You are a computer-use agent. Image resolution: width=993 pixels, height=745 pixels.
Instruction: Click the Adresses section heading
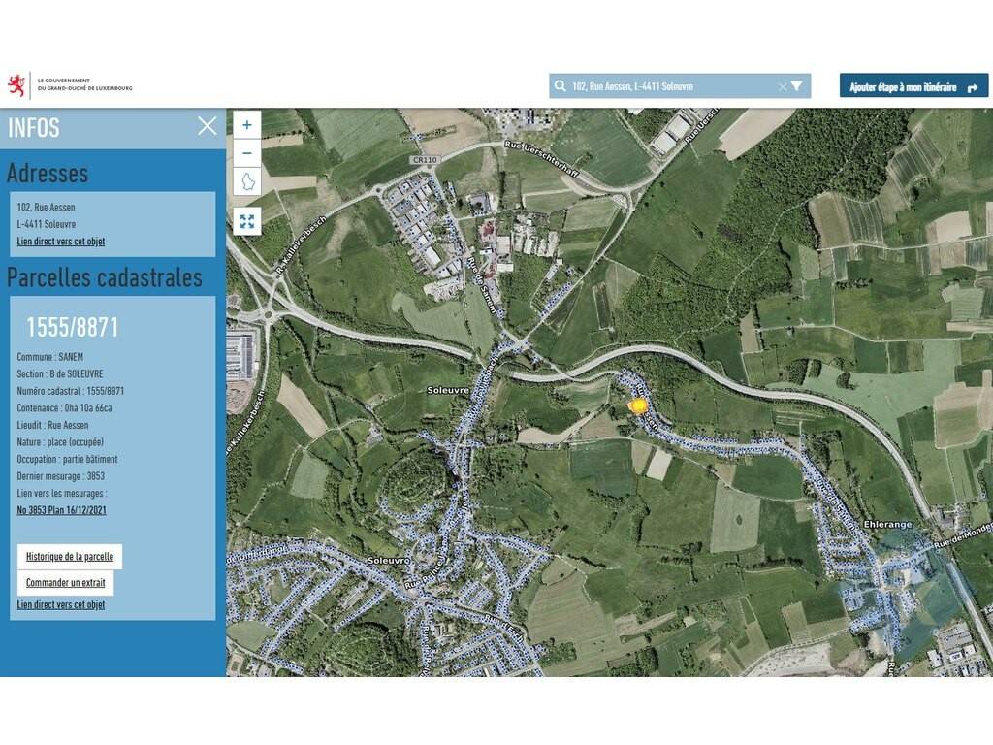point(48,173)
